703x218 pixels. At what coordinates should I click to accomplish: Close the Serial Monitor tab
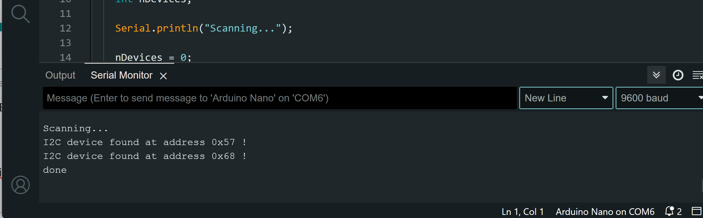coord(163,76)
